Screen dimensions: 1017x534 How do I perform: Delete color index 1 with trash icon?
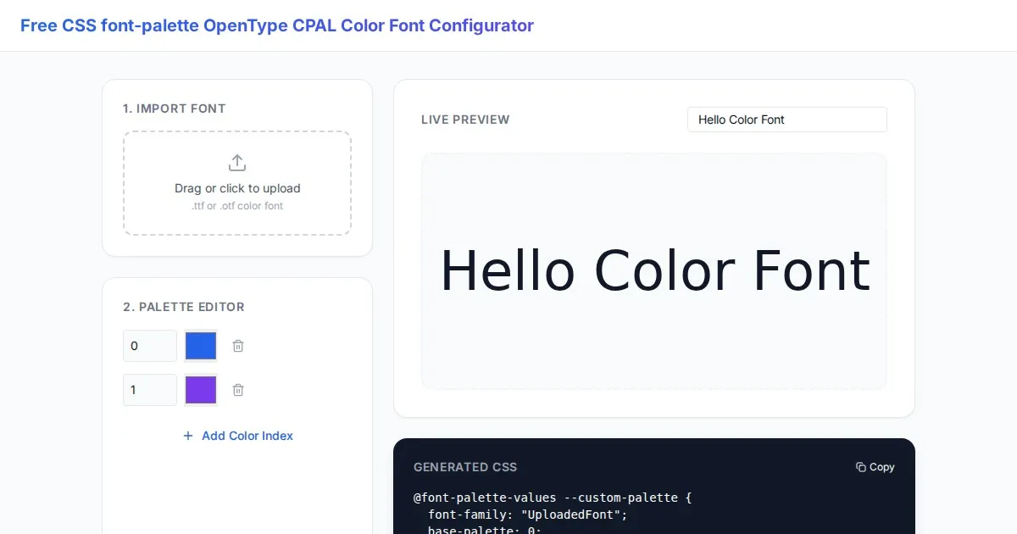[x=238, y=390]
